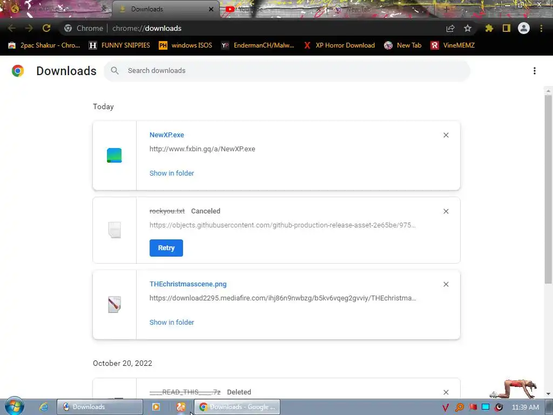Retry the canceled rockyou.txt download

pyautogui.click(x=166, y=248)
